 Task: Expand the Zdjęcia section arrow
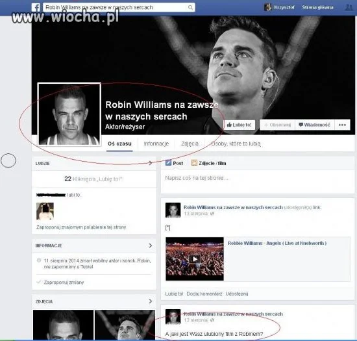click(151, 301)
